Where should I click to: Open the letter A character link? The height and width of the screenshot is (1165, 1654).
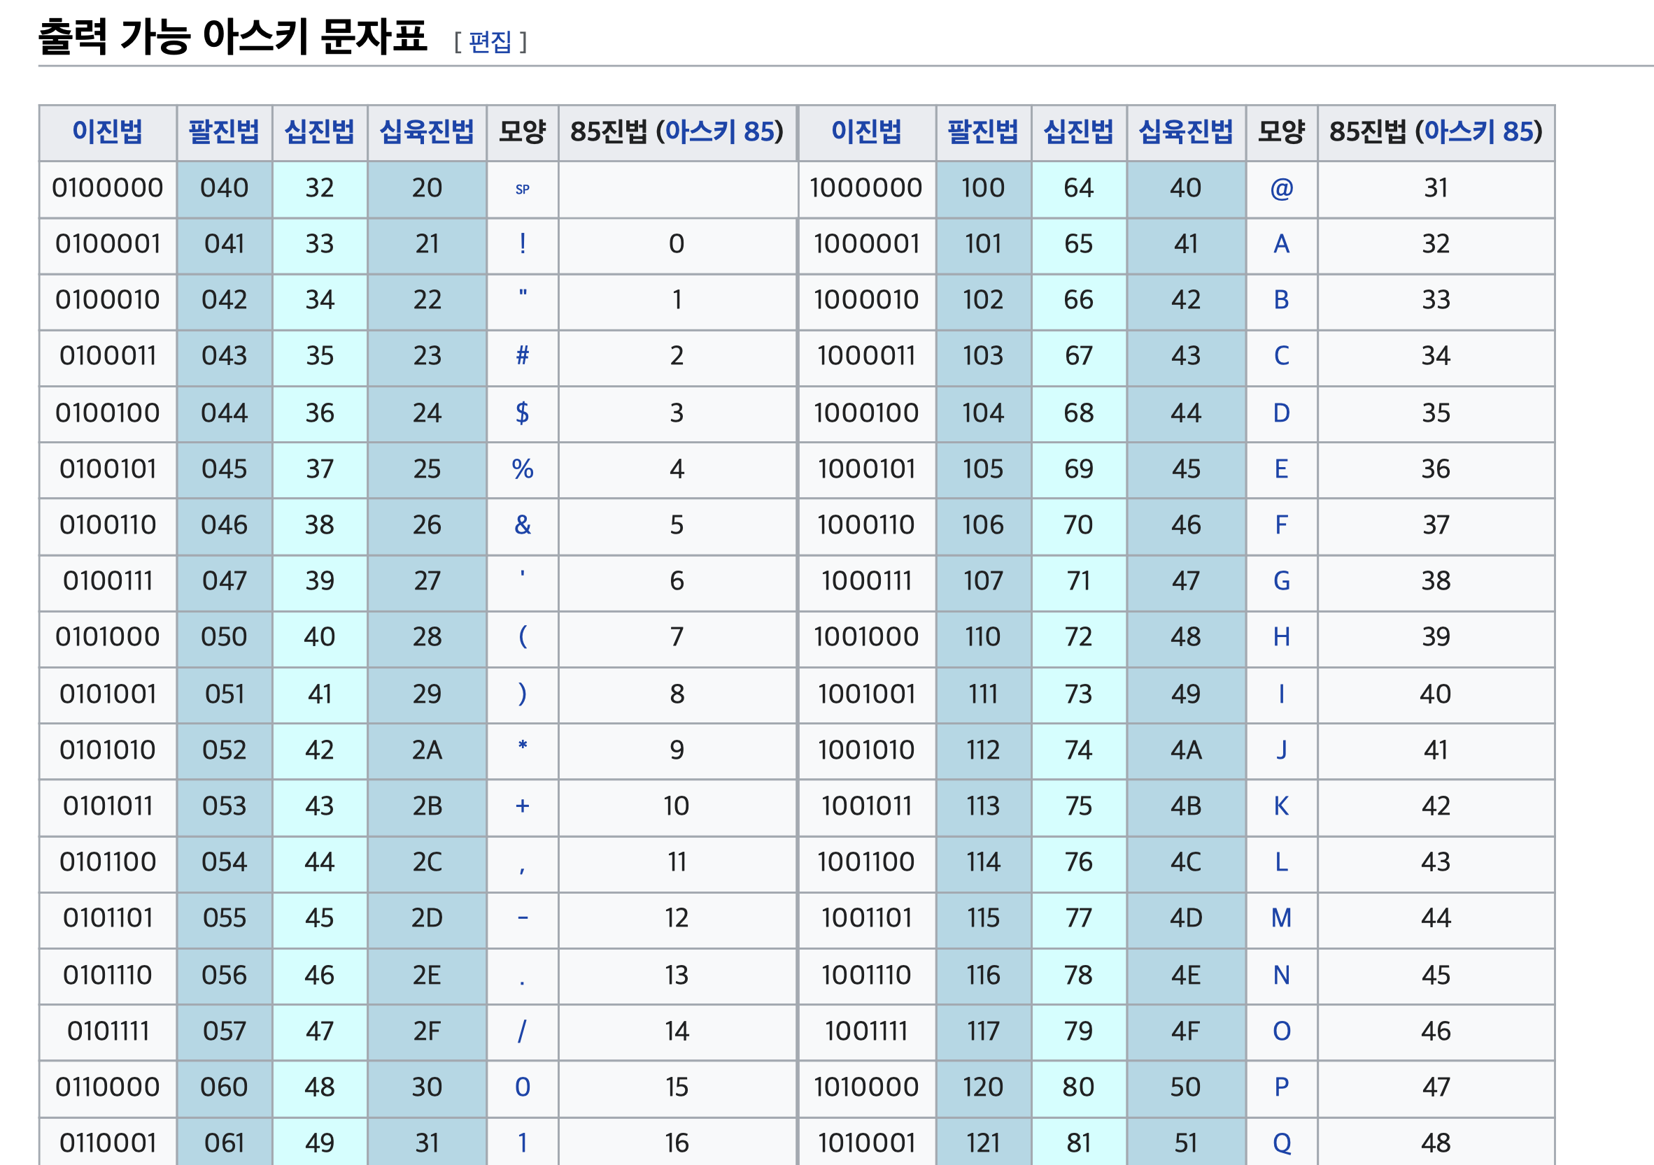pos(1281,244)
